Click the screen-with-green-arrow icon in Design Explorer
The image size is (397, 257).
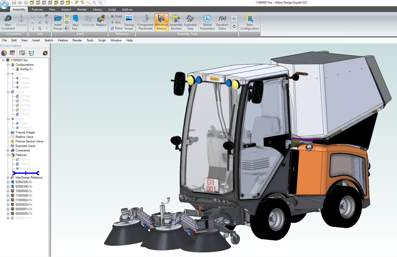22,53
